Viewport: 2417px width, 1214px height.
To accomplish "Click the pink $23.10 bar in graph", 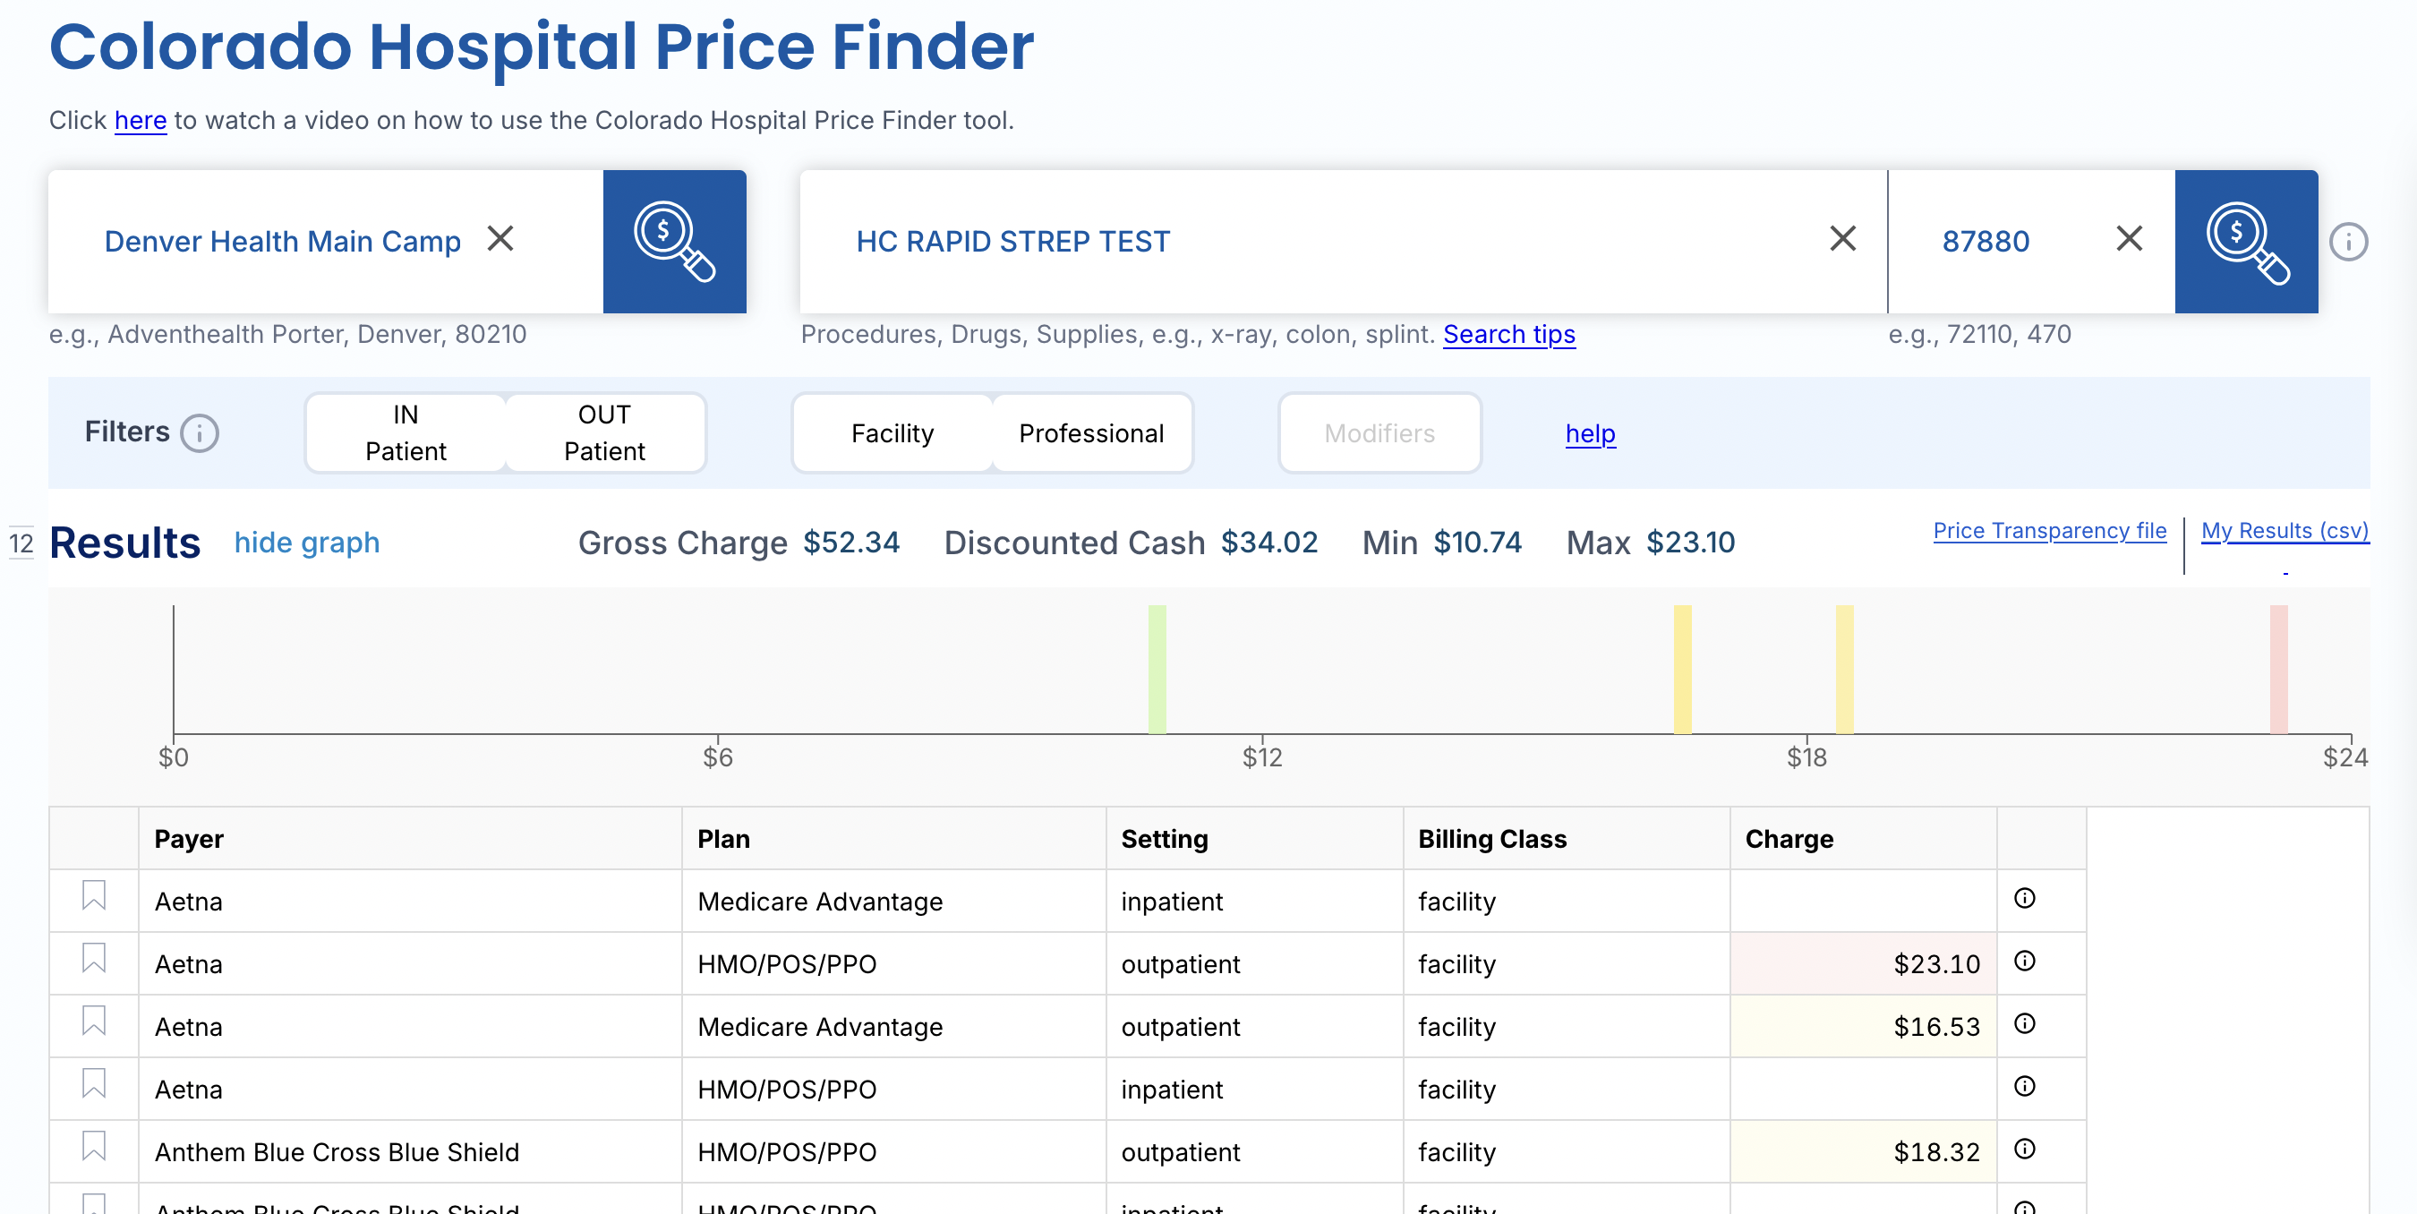I will 2277,668.
